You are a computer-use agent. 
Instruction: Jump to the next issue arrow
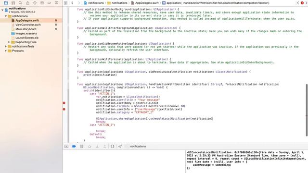(x=306, y=3)
